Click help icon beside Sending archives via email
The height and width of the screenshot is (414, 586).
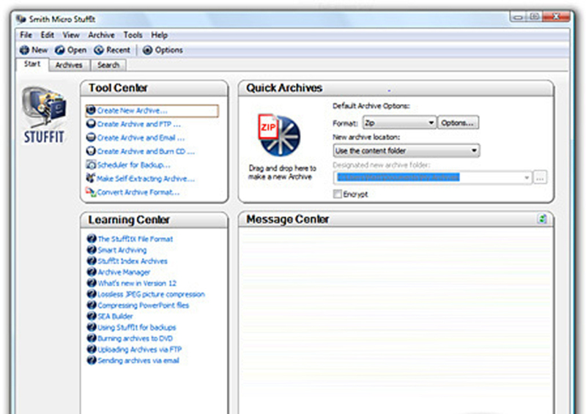[92, 361]
